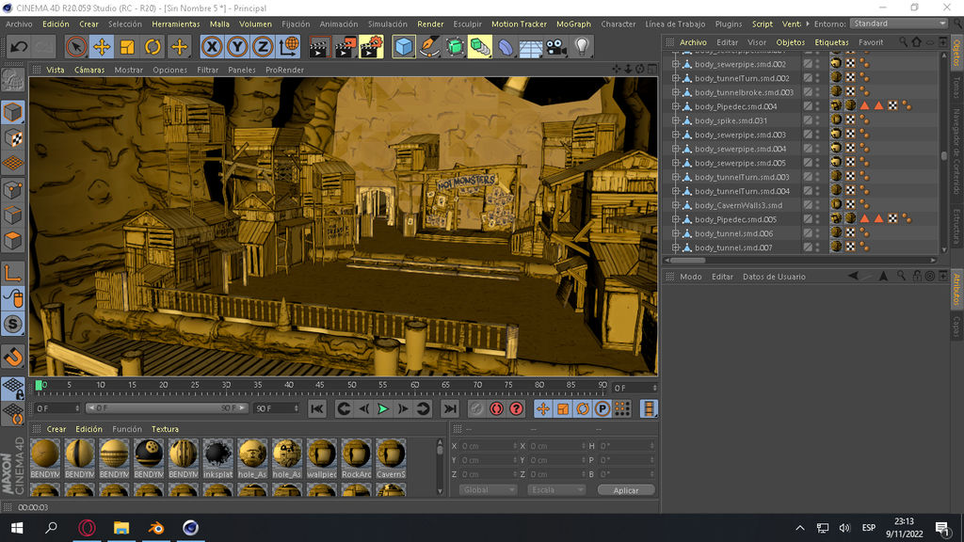Click frame 45 on the timeline ruler
Image resolution: width=964 pixels, height=542 pixels.
point(320,385)
